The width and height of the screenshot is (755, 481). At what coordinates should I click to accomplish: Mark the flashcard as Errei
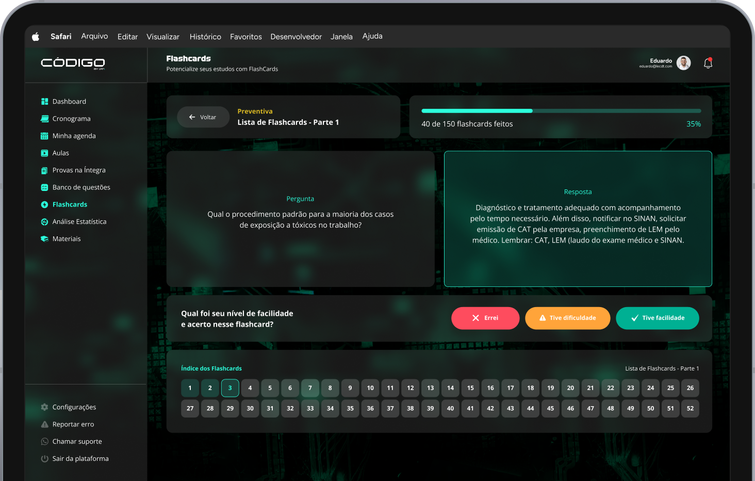[485, 318]
